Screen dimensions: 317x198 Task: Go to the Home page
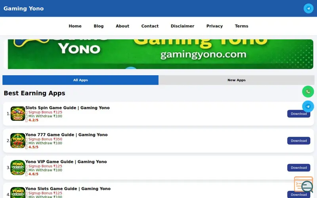point(75,26)
